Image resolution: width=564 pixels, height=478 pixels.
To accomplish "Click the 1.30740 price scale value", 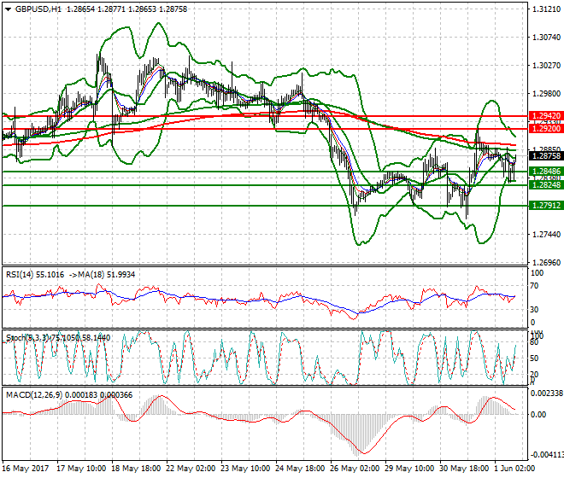I will pos(546,37).
